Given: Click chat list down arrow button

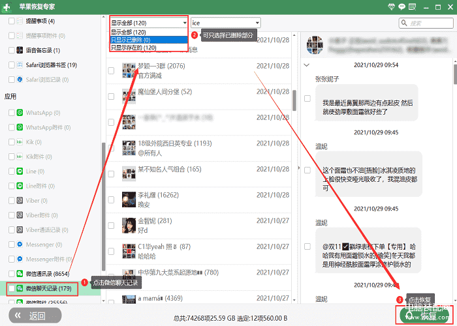Looking at the screenshot, I should pos(294,300).
